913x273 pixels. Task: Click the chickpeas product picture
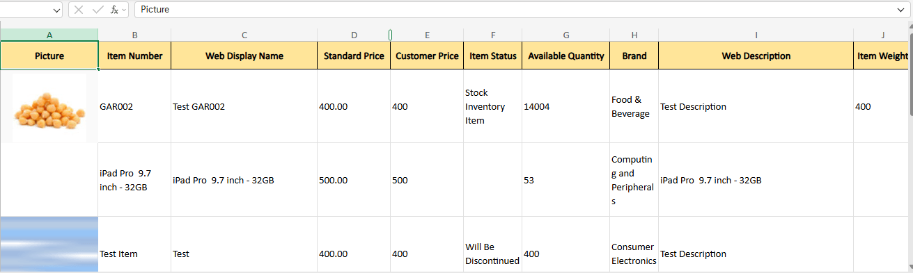[49, 107]
